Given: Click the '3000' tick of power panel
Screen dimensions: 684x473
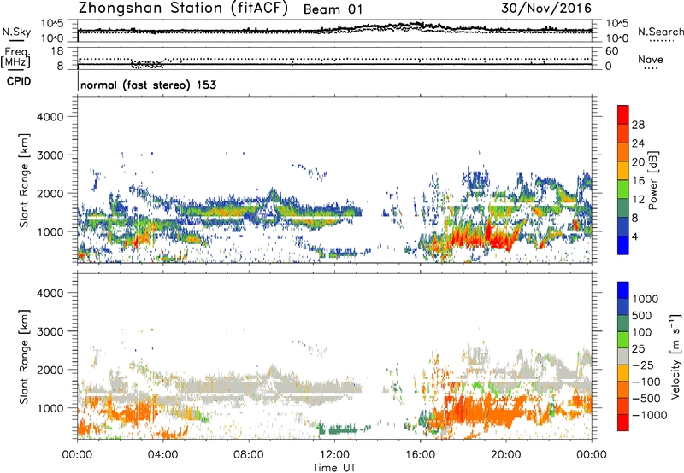Looking at the screenshot, I should (50, 155).
